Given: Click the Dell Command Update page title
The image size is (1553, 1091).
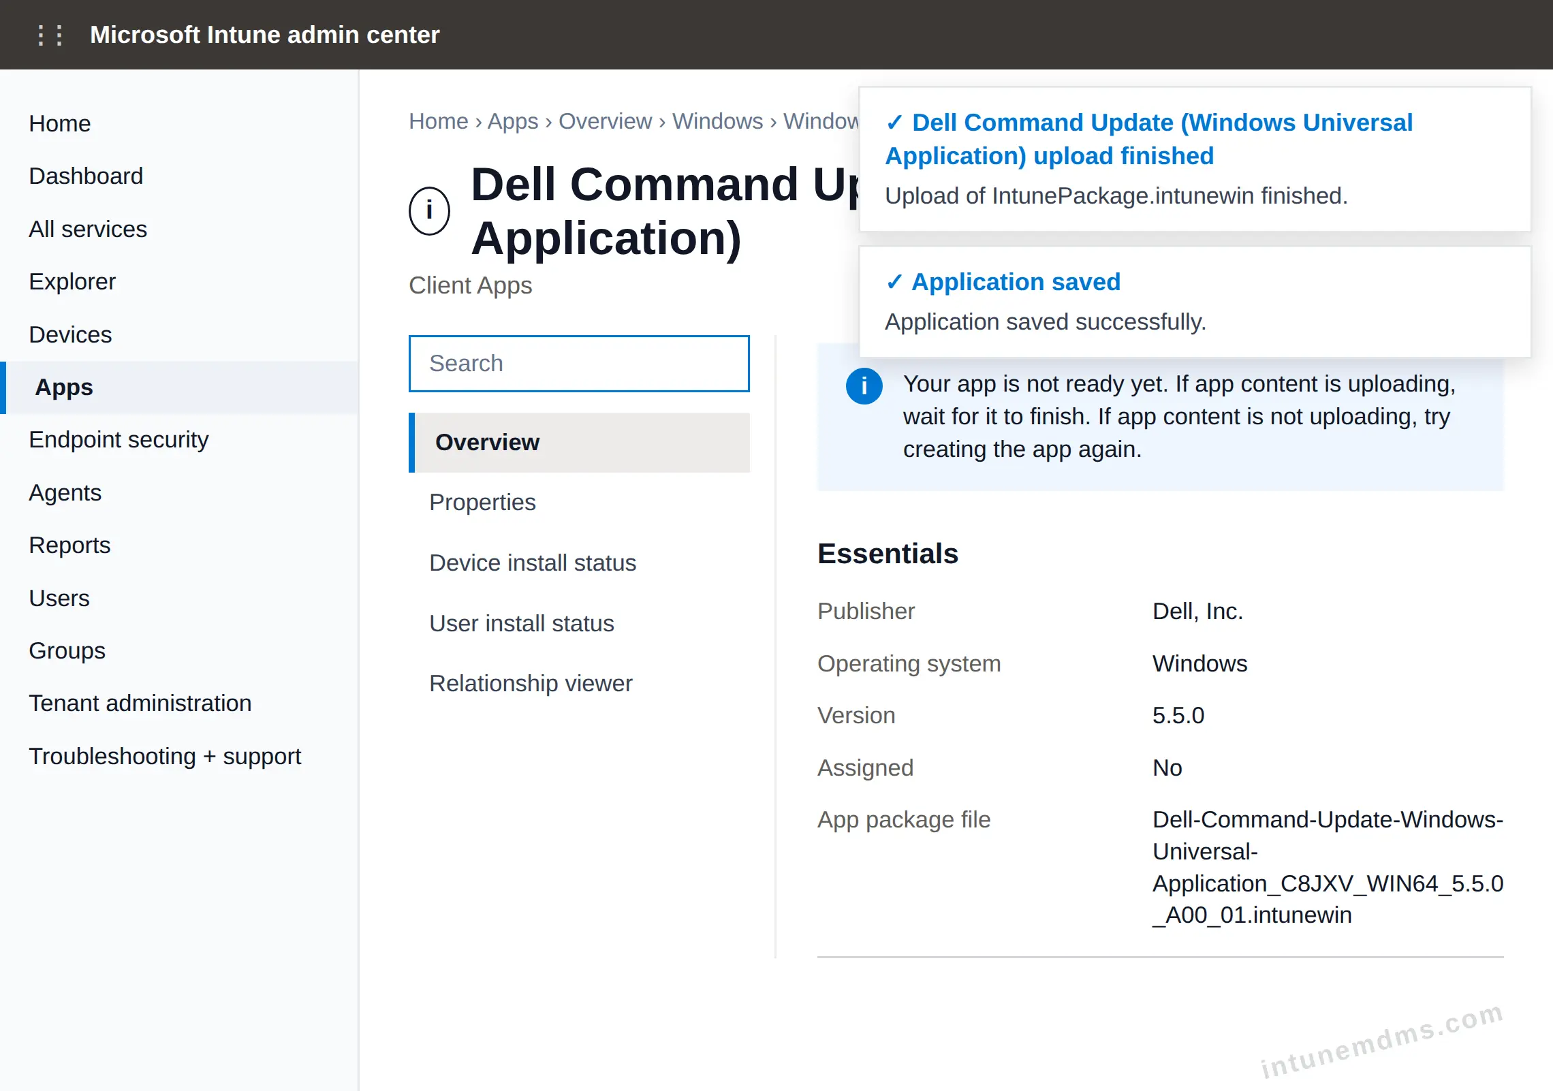Looking at the screenshot, I should coord(664,211).
